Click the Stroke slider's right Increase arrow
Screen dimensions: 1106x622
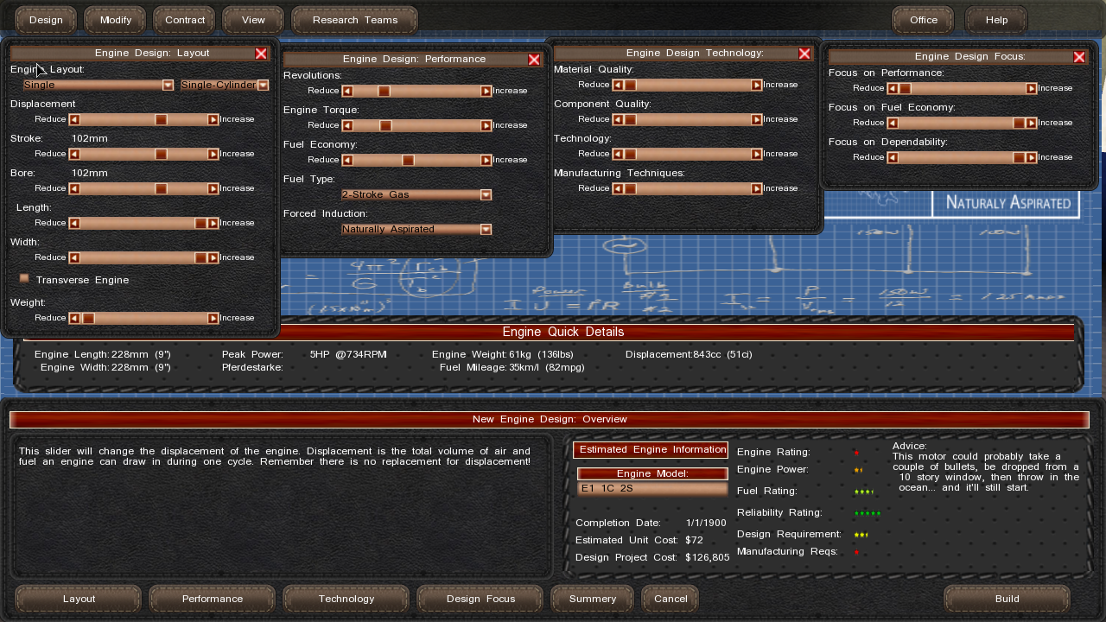pyautogui.click(x=213, y=154)
